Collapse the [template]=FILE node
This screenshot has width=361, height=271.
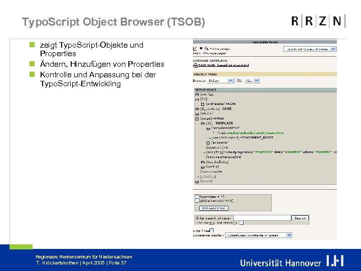coord(208,128)
